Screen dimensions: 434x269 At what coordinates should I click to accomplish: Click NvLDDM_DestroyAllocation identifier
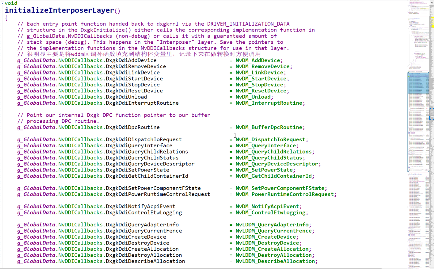point(273,255)
